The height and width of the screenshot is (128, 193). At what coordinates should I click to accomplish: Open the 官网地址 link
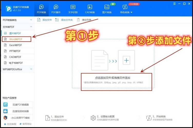point(27,124)
